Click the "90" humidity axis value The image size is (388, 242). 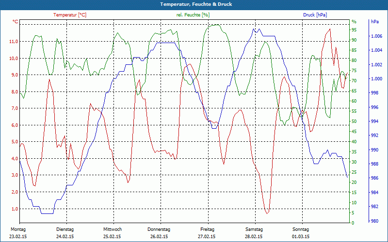tap(354, 40)
